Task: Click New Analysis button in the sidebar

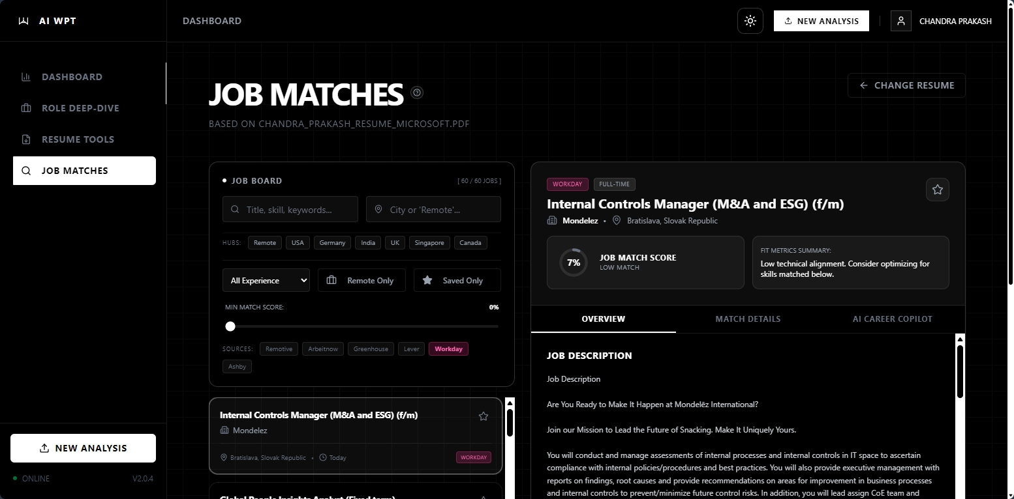Action: pos(83,448)
